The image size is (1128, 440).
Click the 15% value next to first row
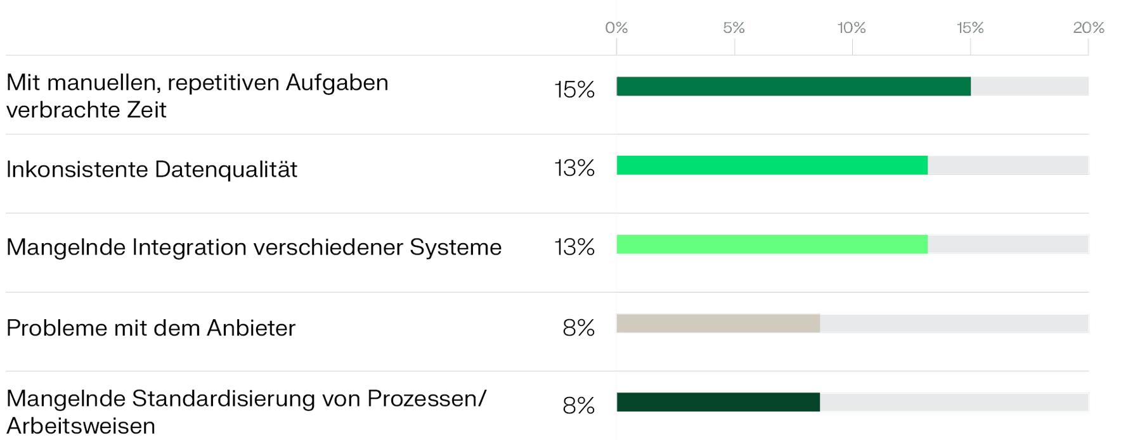coord(574,89)
